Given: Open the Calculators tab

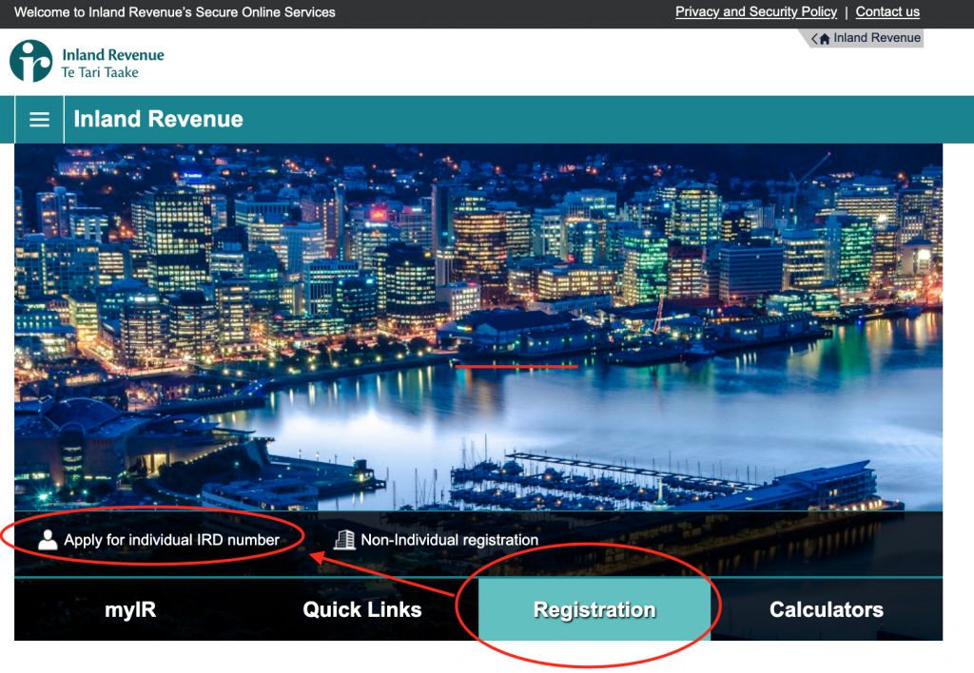Looking at the screenshot, I should pos(827,609).
